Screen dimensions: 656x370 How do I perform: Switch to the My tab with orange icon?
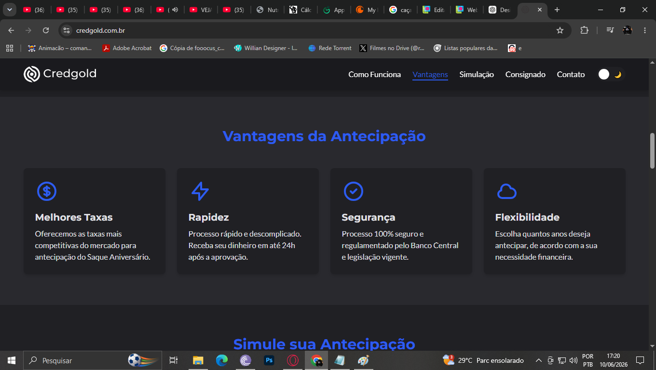coord(367,10)
